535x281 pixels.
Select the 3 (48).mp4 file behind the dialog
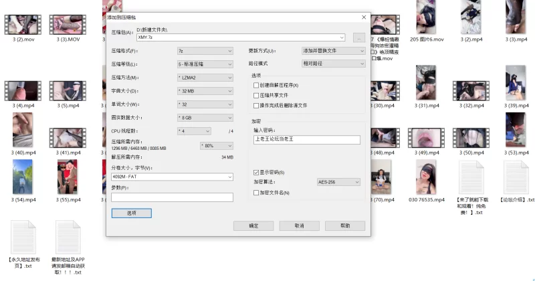385,138
